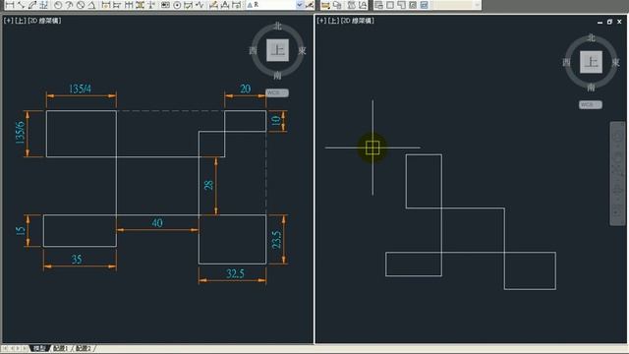This screenshot has width=629, height=354.
Task: Open the WCS dropdown in right viewport
Action: coord(590,105)
